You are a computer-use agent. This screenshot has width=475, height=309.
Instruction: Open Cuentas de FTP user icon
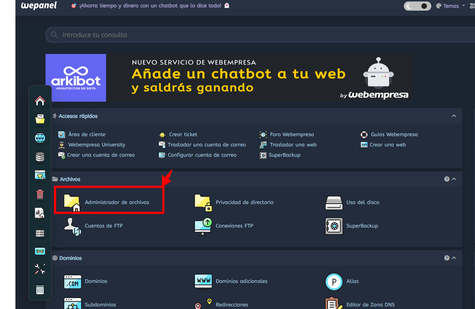[72, 226]
